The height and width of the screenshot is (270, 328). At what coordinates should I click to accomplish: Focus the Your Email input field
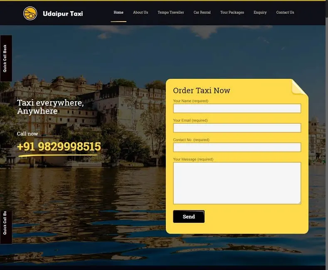click(x=237, y=128)
